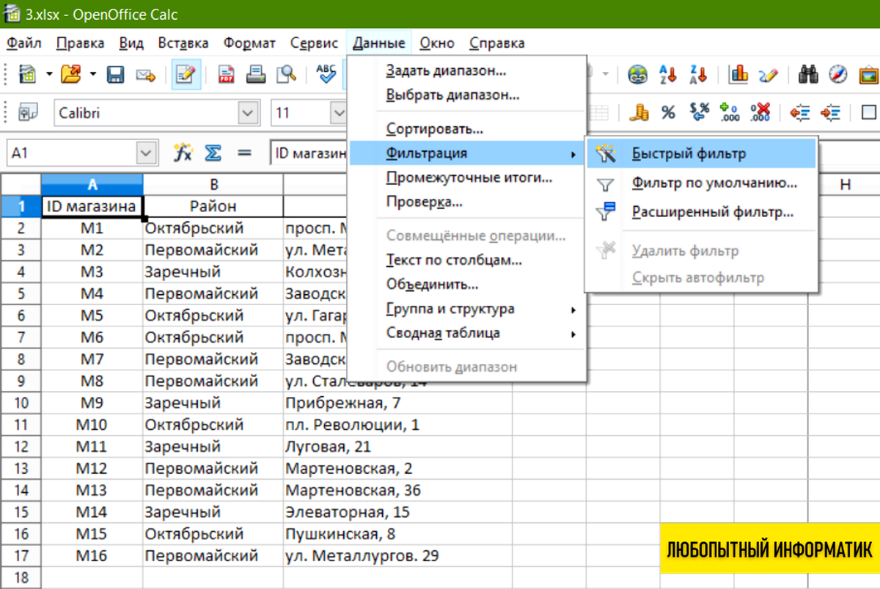Open the Правка menu

[80, 43]
